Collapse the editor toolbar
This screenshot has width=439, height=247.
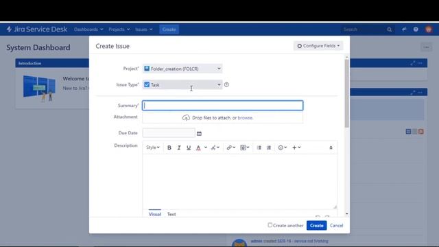coord(331,148)
